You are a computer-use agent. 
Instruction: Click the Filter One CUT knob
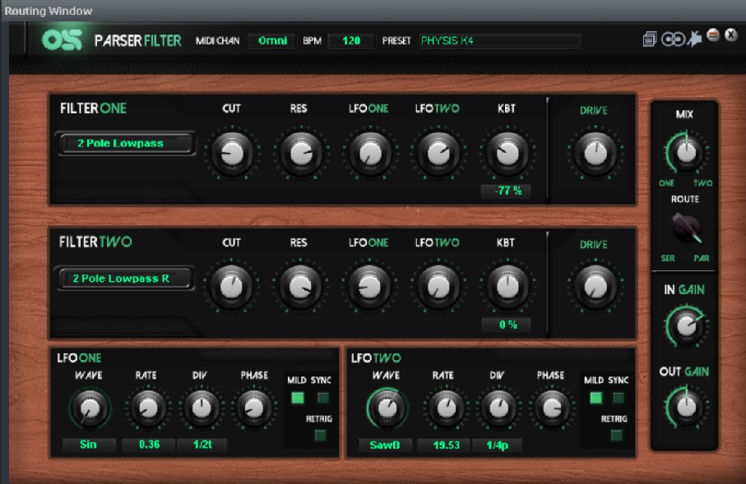coord(232,153)
